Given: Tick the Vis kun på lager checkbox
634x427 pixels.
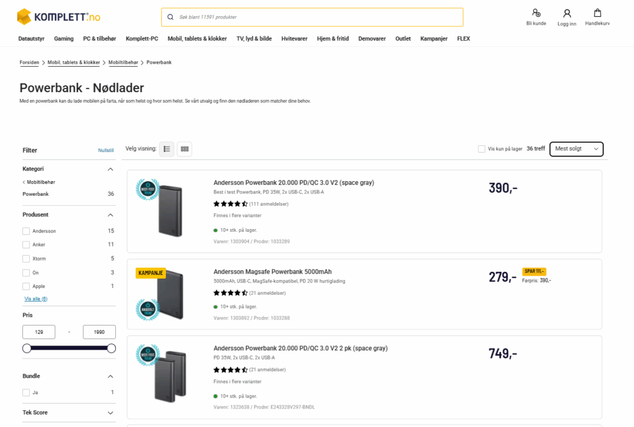Looking at the screenshot, I should (482, 149).
